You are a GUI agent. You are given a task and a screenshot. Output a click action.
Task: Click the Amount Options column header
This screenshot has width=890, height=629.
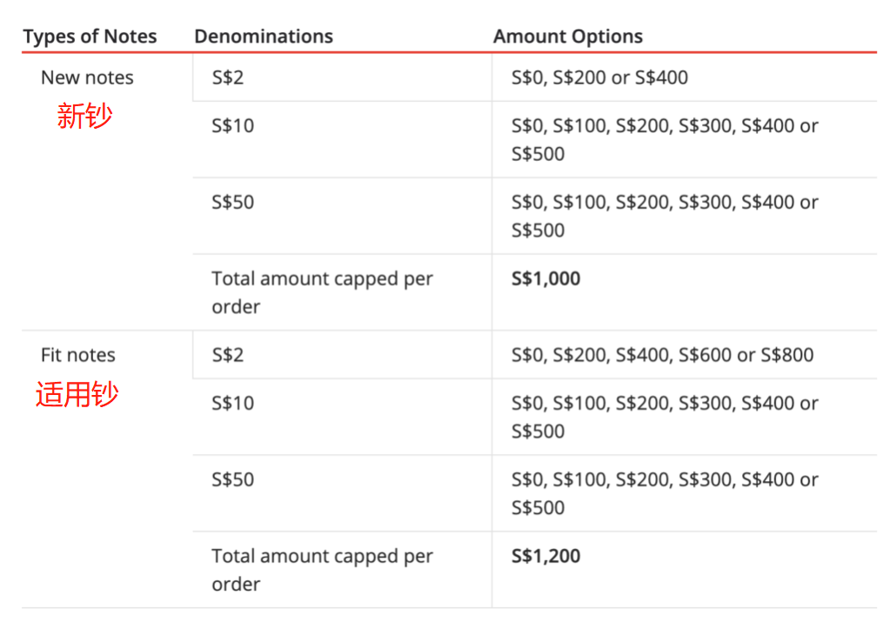click(x=567, y=37)
